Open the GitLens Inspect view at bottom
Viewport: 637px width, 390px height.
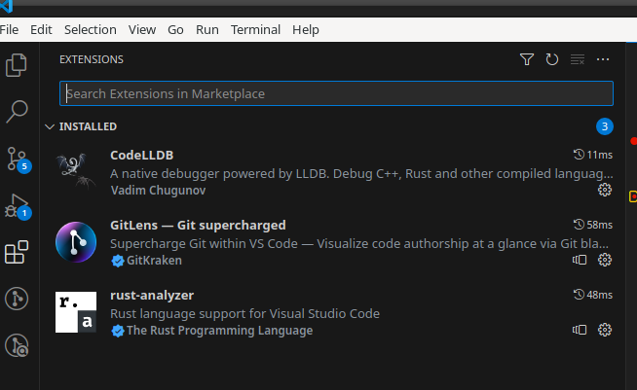tap(17, 343)
